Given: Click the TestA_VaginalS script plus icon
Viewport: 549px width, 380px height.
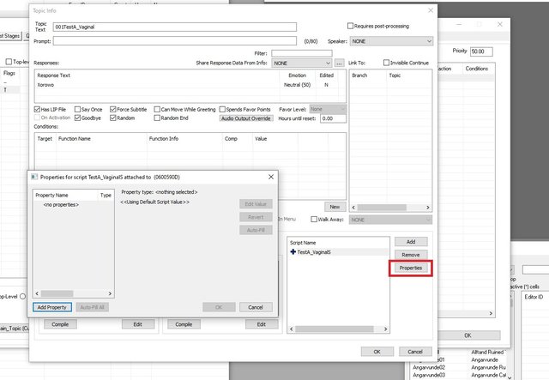Looking at the screenshot, I should point(293,254).
